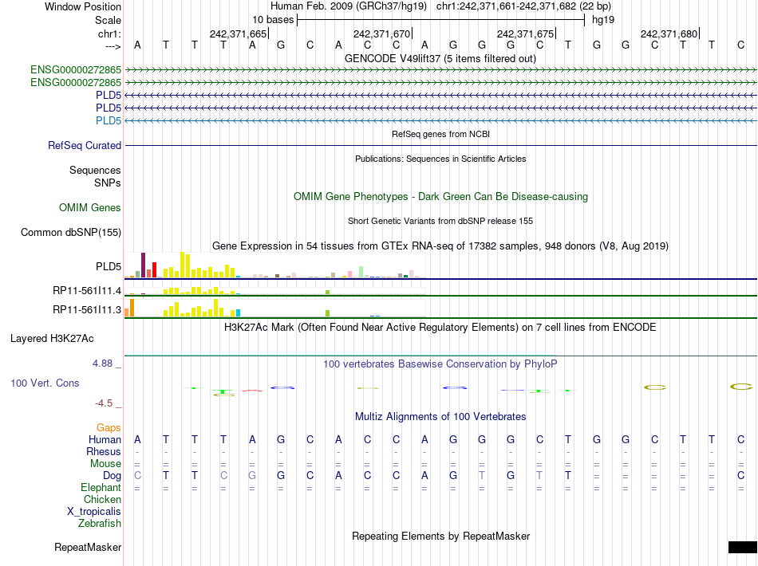
Task: Click the "Chicken" alignment row label
Action: pos(102,499)
